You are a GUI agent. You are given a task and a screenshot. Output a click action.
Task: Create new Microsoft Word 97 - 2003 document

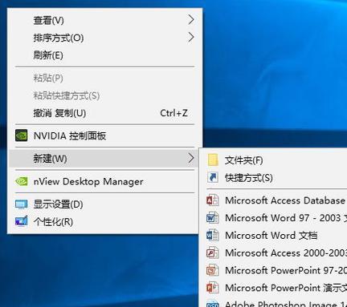coord(275,218)
